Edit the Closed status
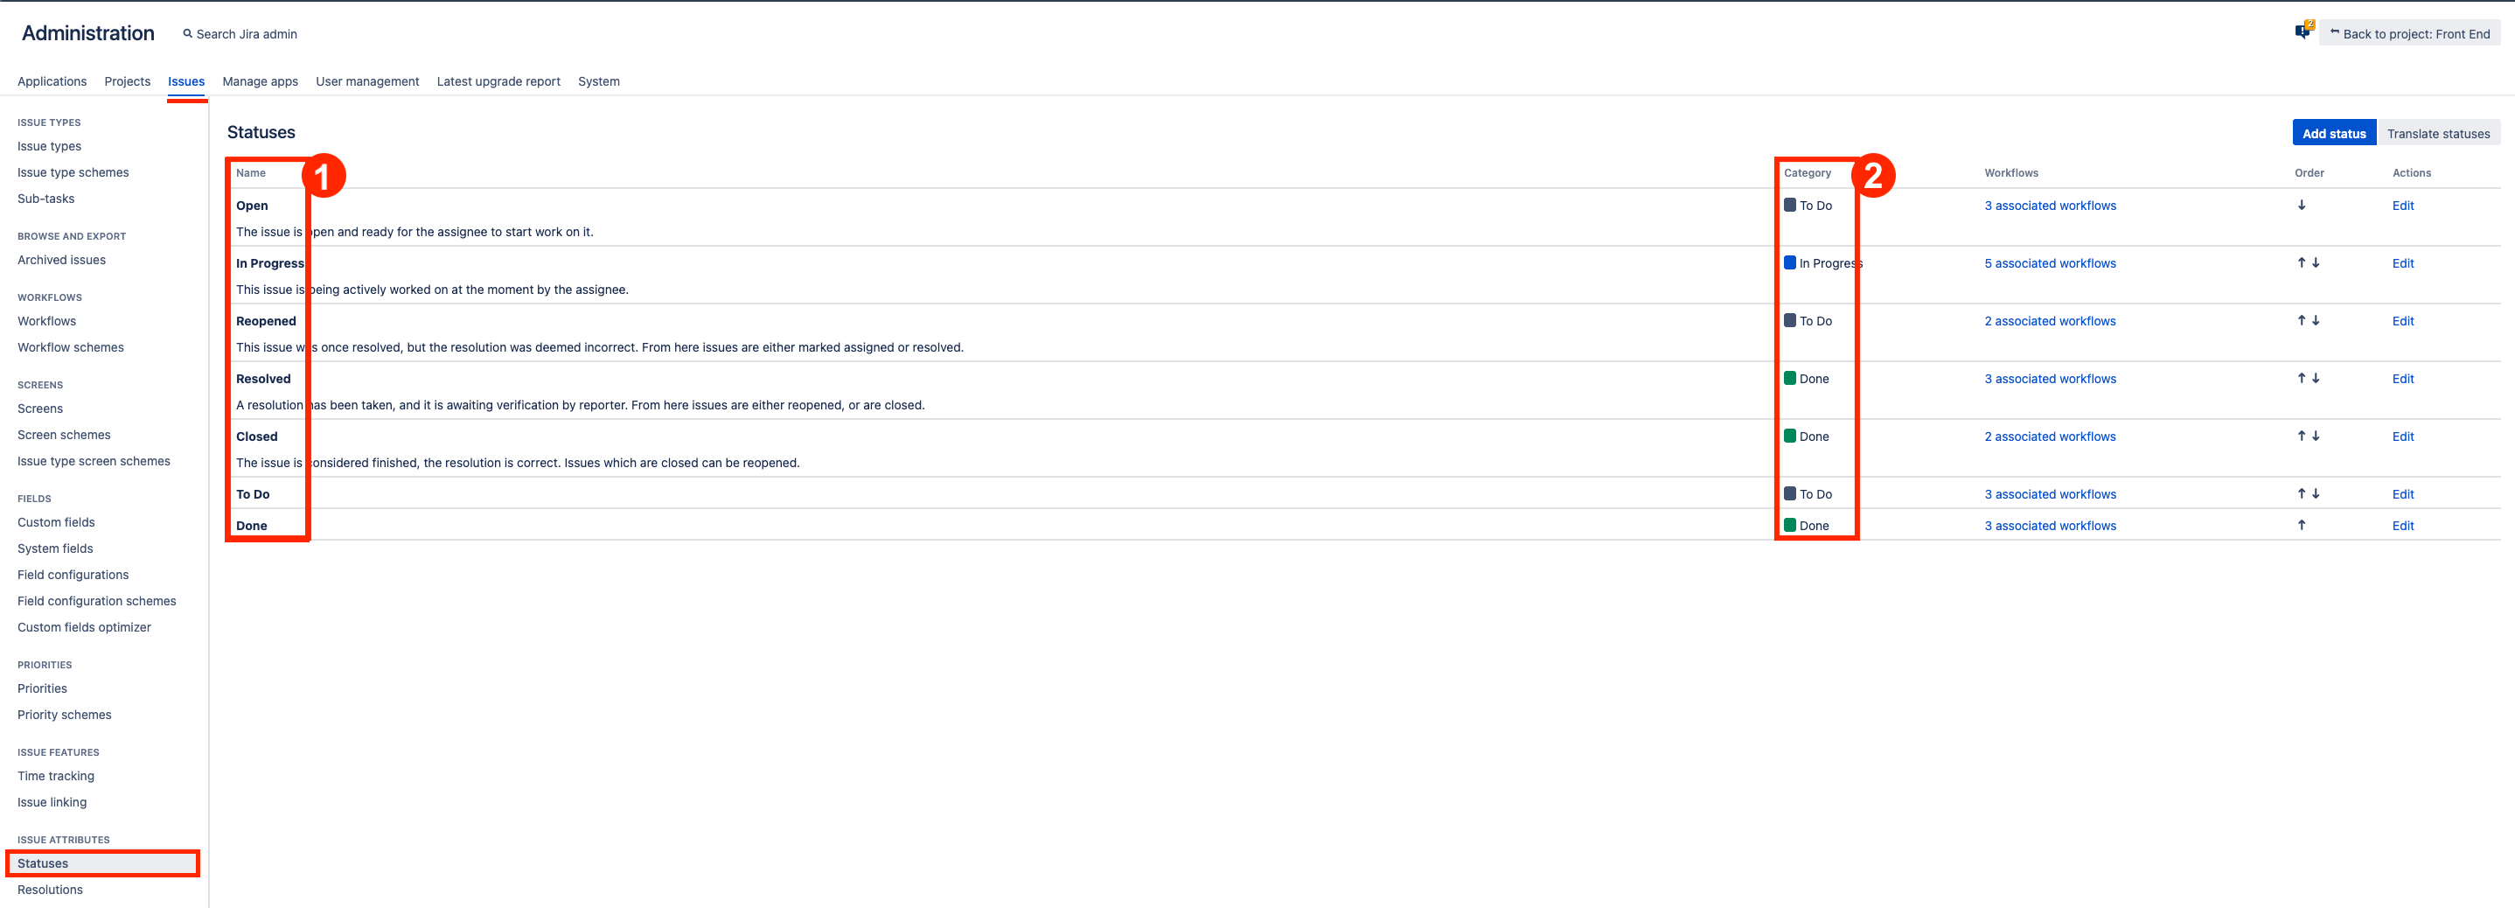The image size is (2515, 908). coord(2403,436)
